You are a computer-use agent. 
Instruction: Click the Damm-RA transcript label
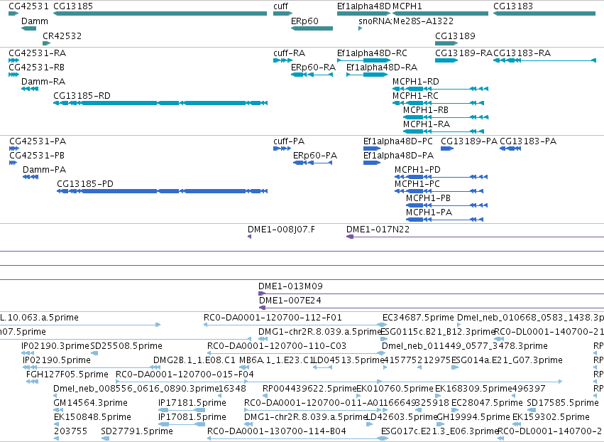(43, 82)
